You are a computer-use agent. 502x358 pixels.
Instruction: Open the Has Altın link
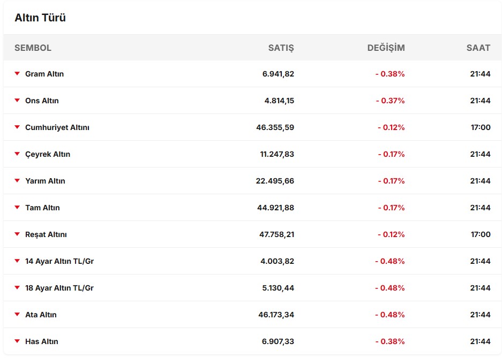pos(42,341)
